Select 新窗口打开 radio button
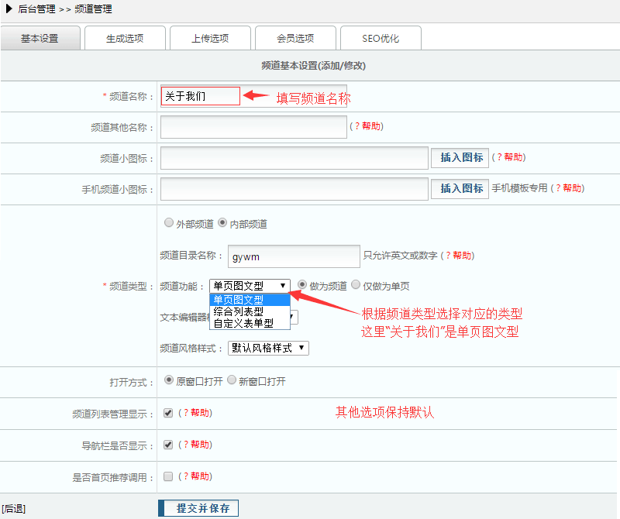Image resolution: width=620 pixels, height=519 pixels. (x=232, y=381)
